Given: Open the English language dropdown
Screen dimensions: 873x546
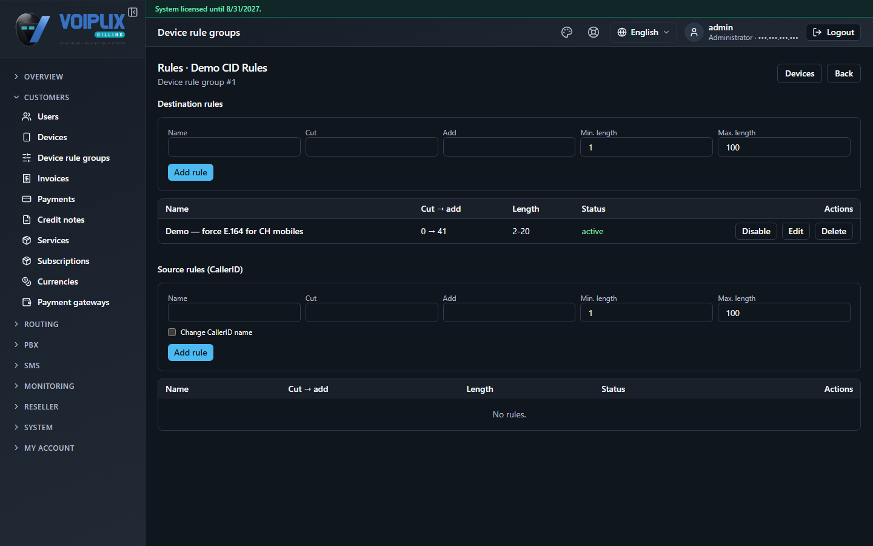Looking at the screenshot, I should point(643,32).
